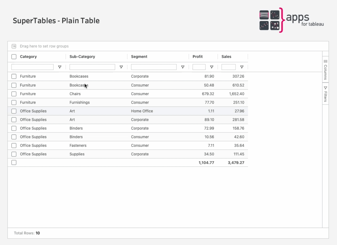Tick the checkbox in the totals row
The height and width of the screenshot is (245, 337).
point(14,162)
